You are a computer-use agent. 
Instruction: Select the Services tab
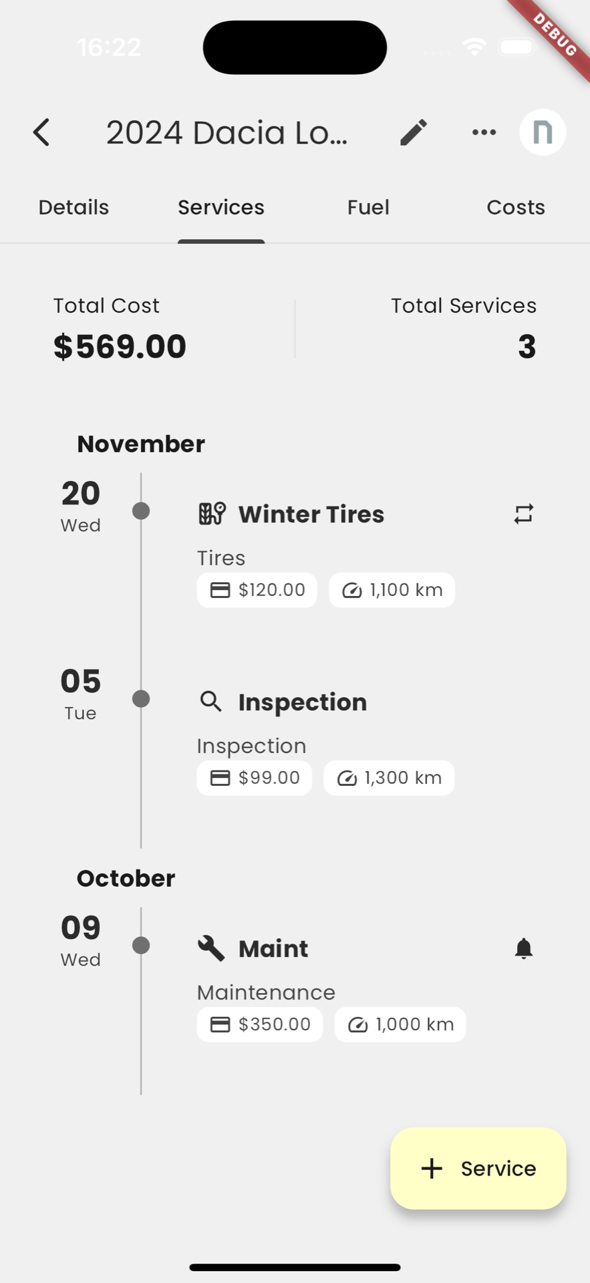pos(221,208)
